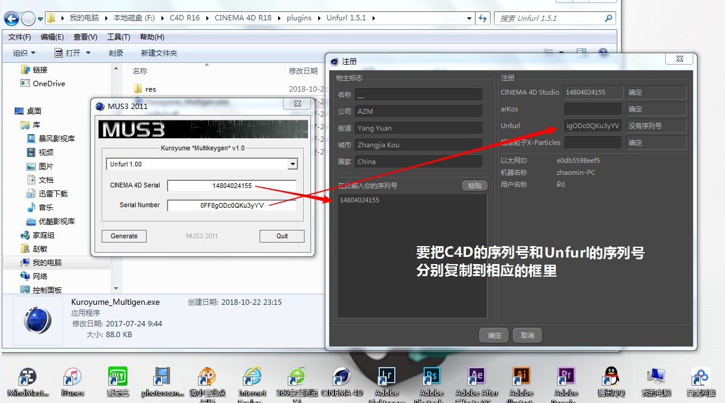This screenshot has height=403, width=725.
Task: Expand the 打开 split-button arrow
Action: (89, 53)
